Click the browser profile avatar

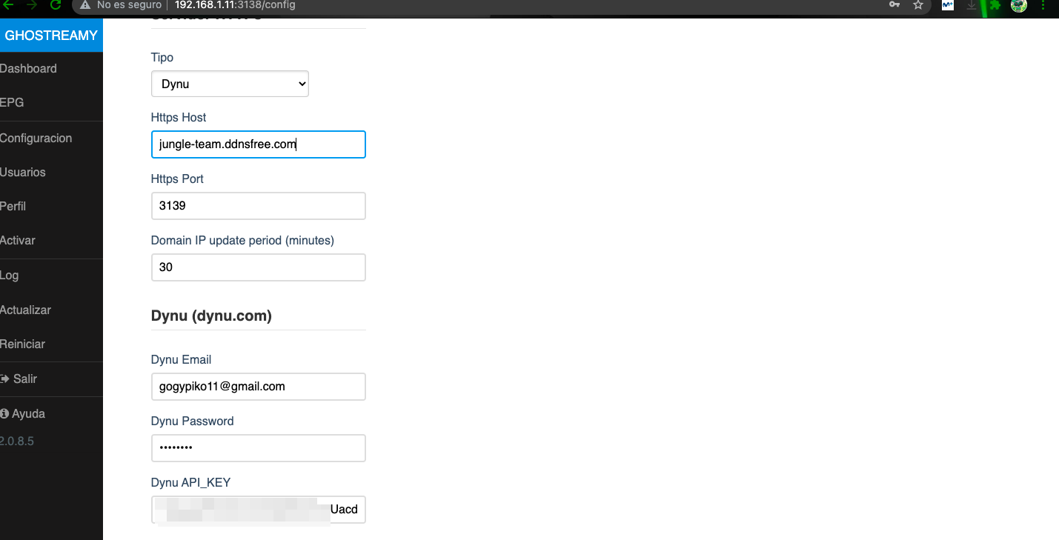click(1019, 5)
